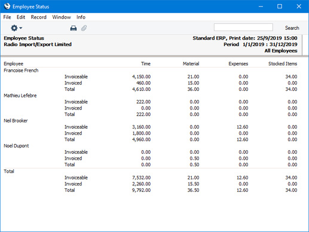
Task: Click the Material column header
Action: click(191, 63)
